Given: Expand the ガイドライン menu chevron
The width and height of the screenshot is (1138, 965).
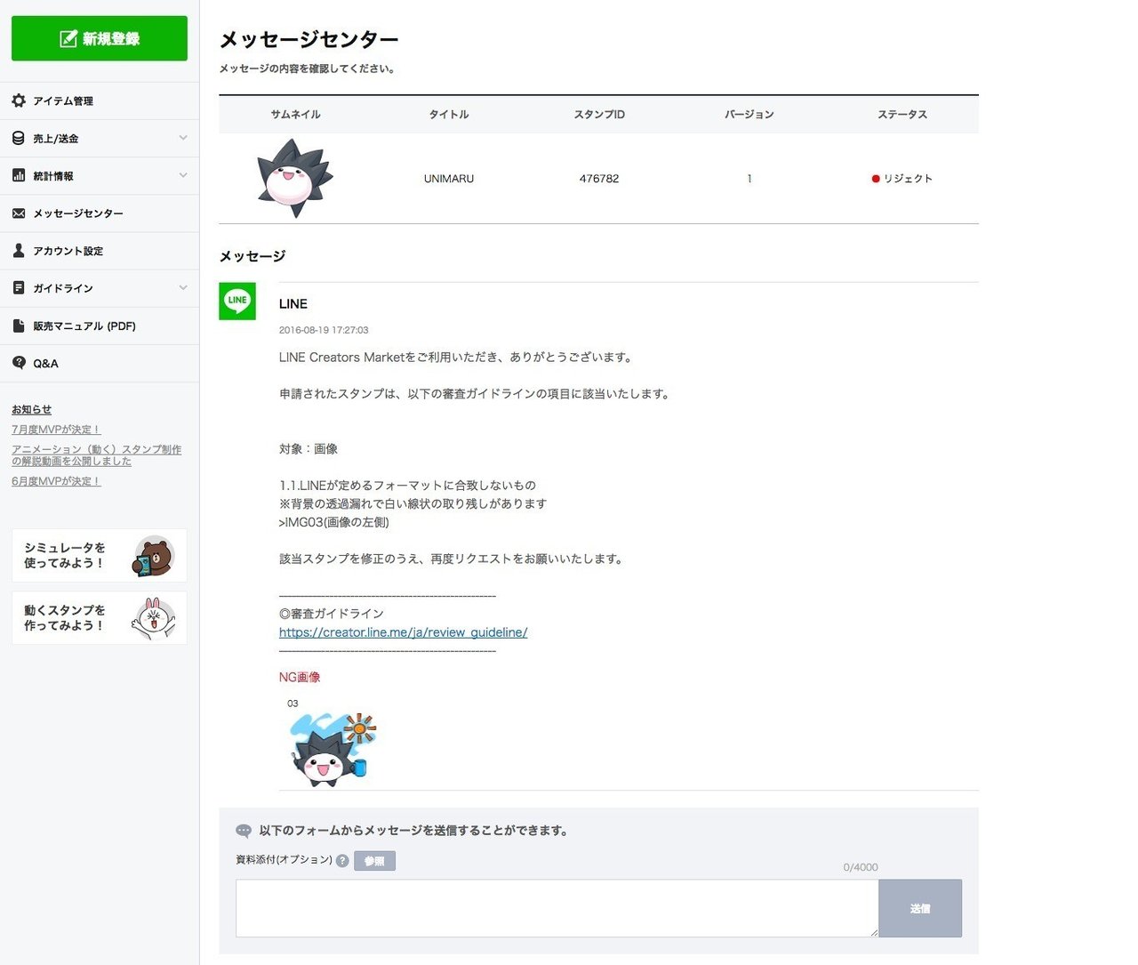Looking at the screenshot, I should point(184,288).
